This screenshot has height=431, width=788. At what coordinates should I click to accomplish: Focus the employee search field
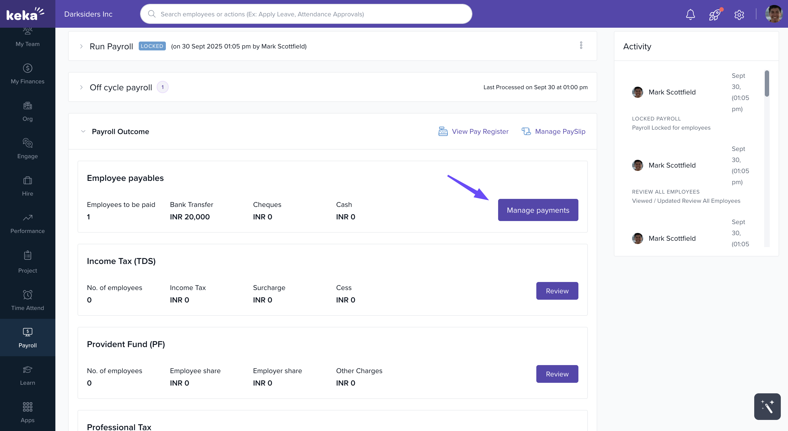306,14
